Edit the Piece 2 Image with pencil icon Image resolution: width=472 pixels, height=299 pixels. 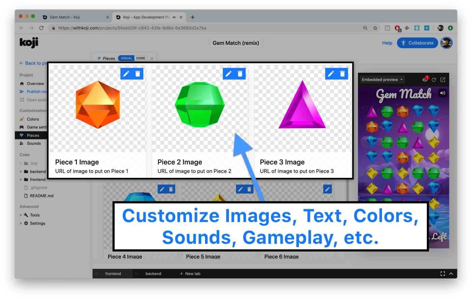[x=229, y=74]
